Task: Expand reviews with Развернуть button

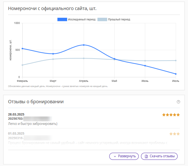Action: (124, 156)
